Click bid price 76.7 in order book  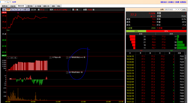pyautogui.click(x=154, y=48)
